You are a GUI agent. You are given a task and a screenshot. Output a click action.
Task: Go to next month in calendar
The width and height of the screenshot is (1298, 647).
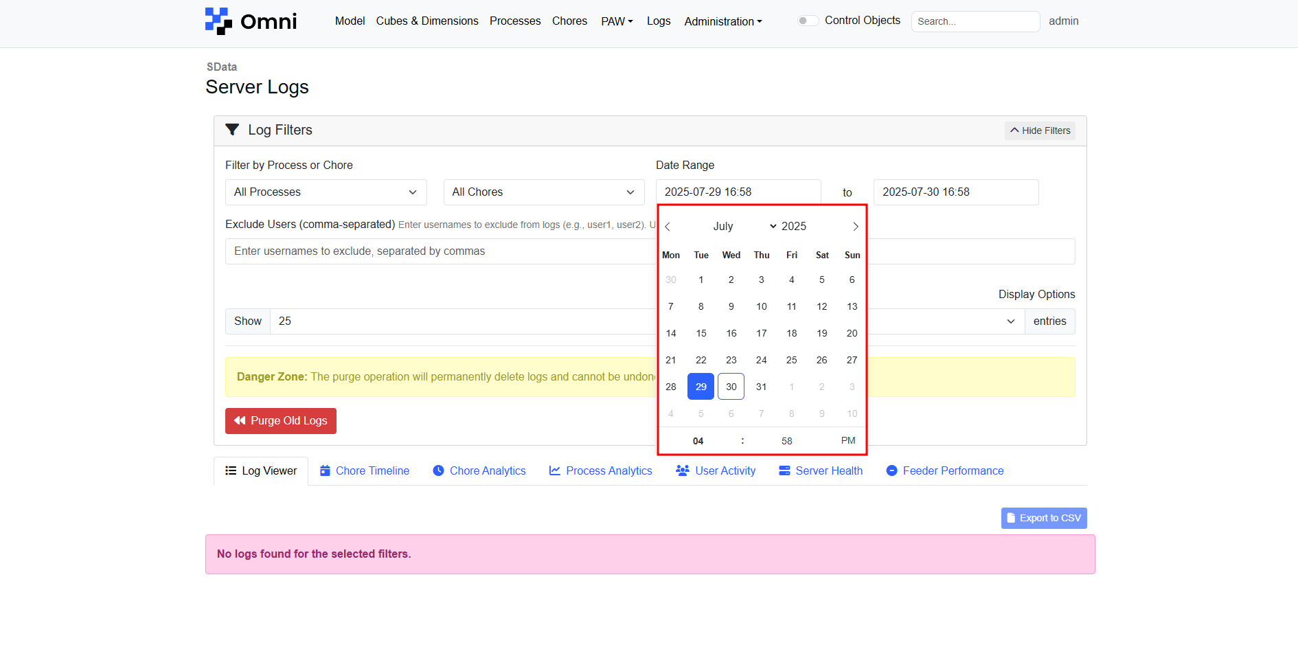(855, 227)
